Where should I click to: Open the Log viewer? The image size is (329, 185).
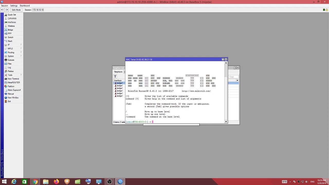[9, 67]
